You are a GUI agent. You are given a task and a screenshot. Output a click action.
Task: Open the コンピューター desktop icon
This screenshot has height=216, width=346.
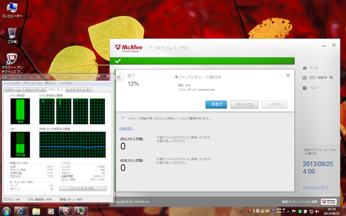click(12, 10)
